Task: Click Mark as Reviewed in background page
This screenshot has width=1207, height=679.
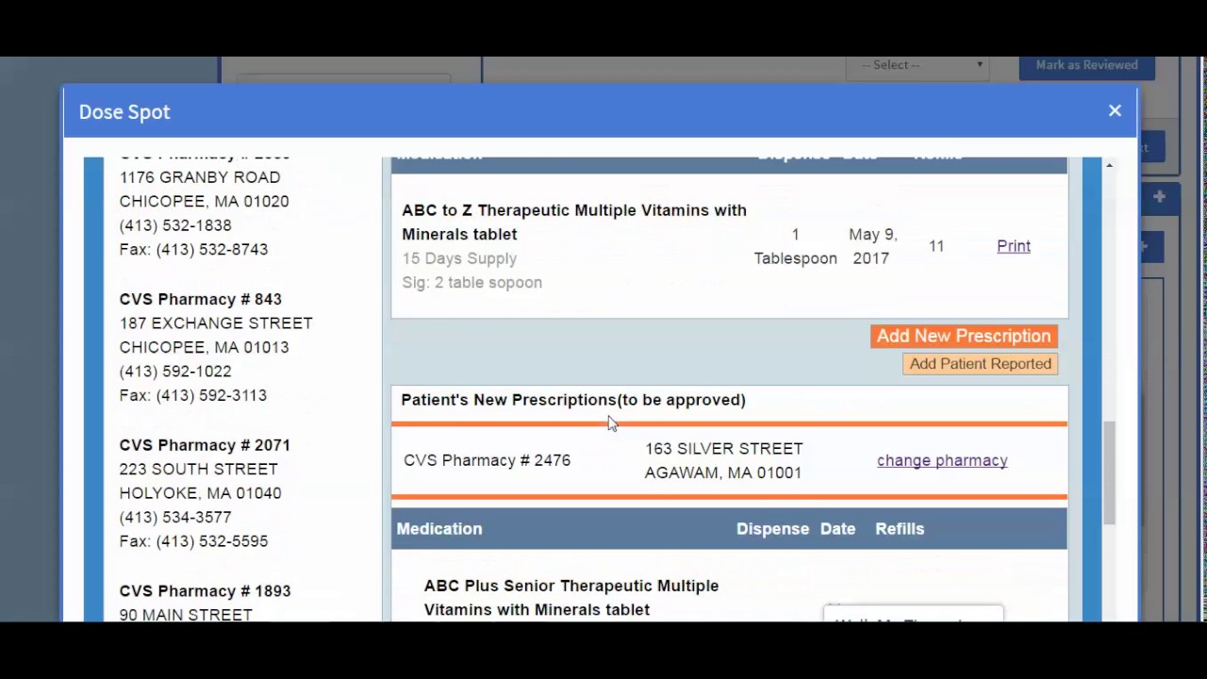Action: click(1086, 65)
